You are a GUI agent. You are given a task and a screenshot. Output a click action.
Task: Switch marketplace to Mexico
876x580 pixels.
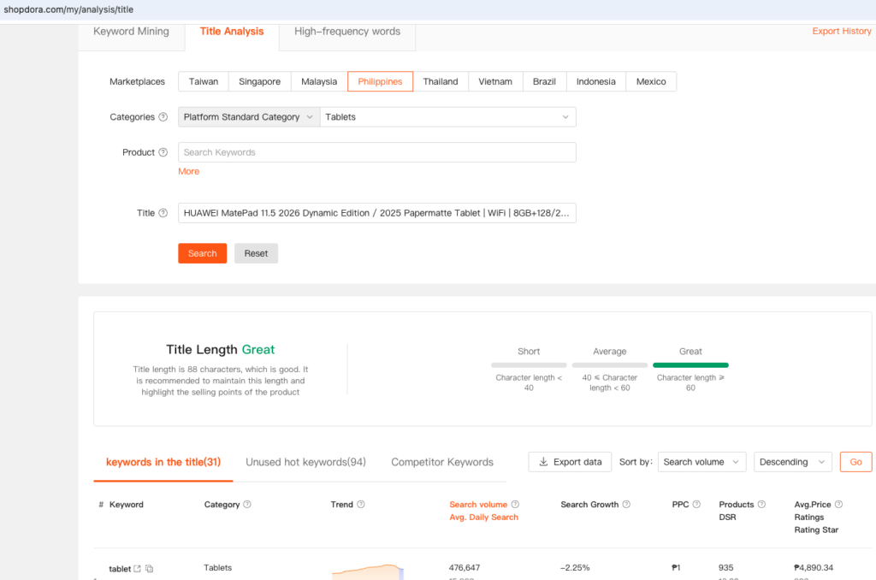[x=651, y=81]
